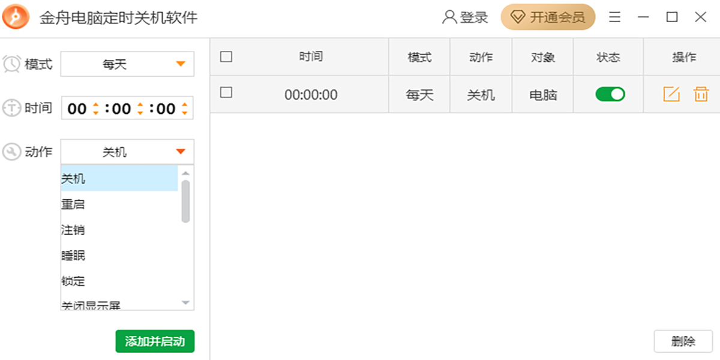Screen dimensions: 720x360
Task: Click the diamond VIP icon in 开通会员
Action: 518,17
